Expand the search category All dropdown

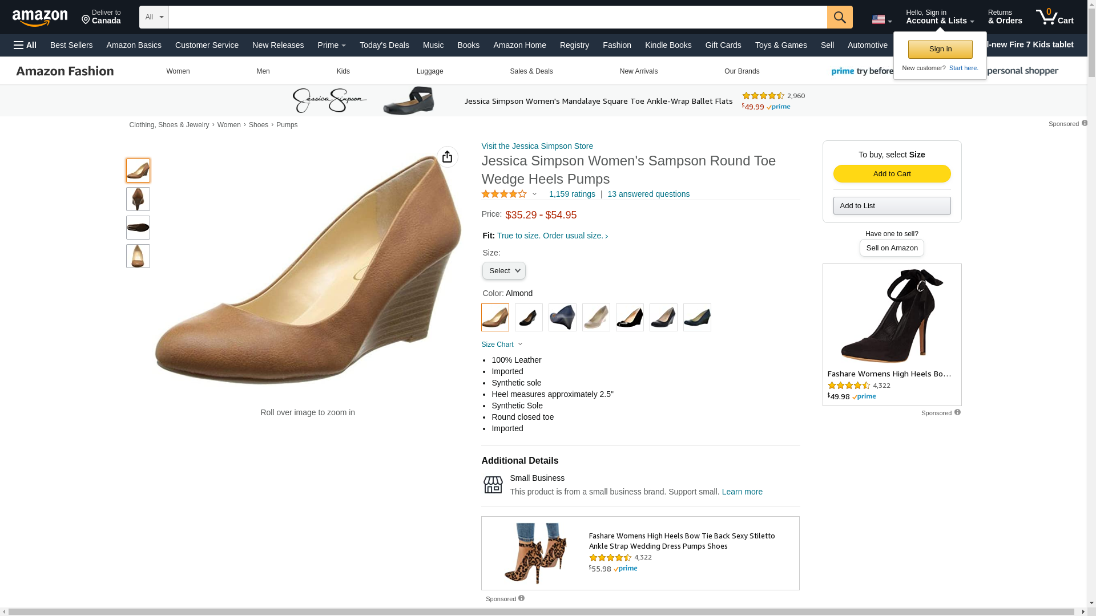tap(154, 17)
